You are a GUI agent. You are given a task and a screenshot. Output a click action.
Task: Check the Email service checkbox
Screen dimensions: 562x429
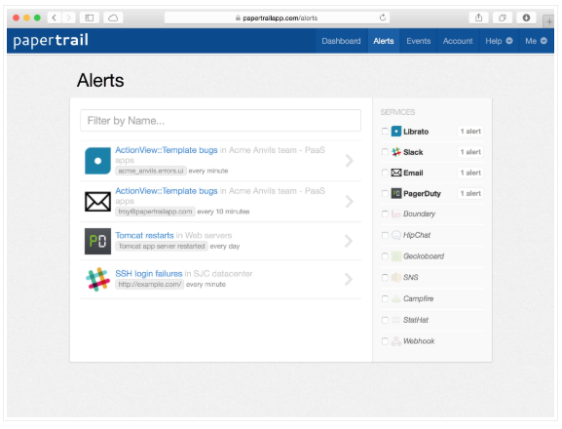(x=385, y=173)
